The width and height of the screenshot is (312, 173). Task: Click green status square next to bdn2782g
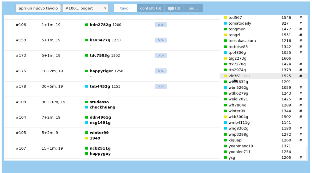(x=87, y=25)
